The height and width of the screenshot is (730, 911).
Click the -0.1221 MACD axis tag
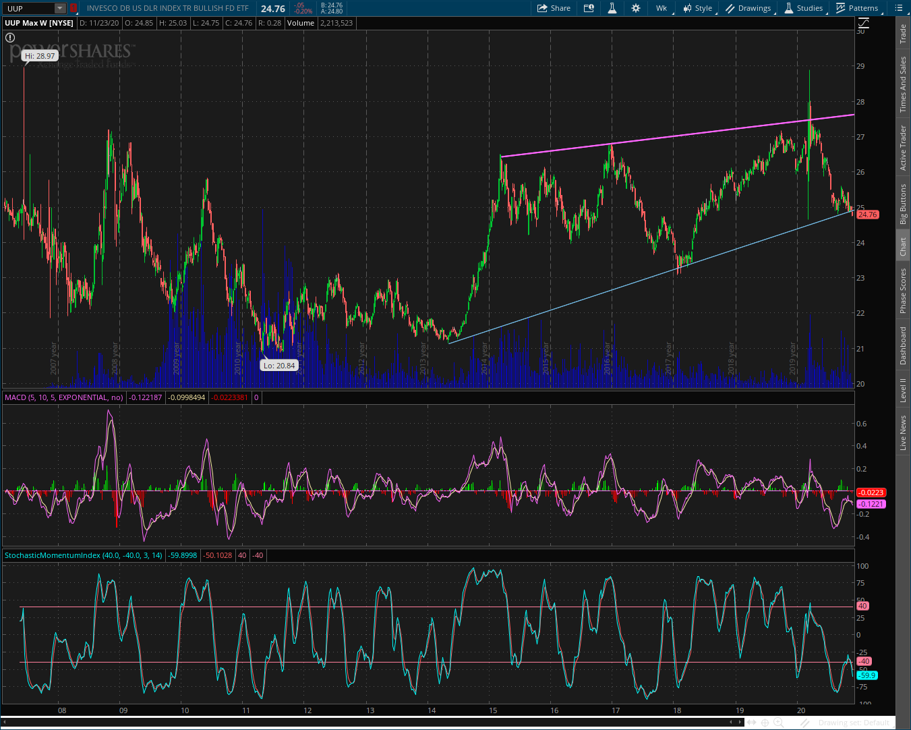point(871,504)
